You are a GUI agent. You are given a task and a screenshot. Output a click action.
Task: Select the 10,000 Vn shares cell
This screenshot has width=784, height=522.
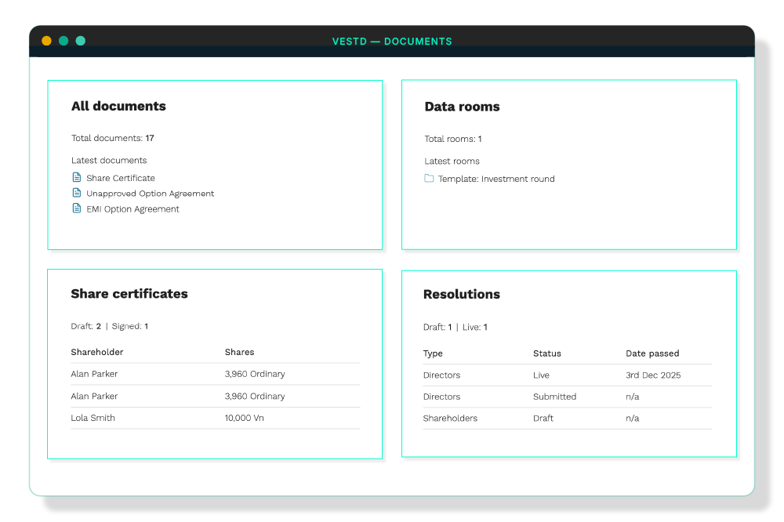[x=245, y=418]
